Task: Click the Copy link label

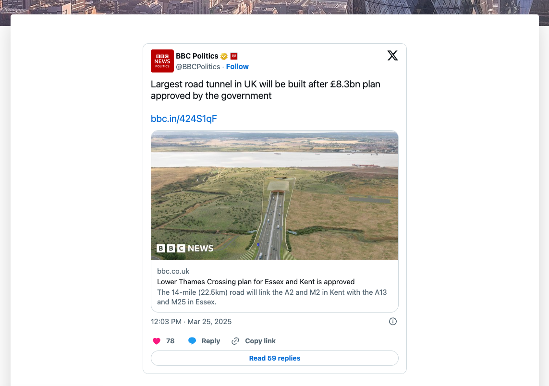Action: (x=260, y=341)
